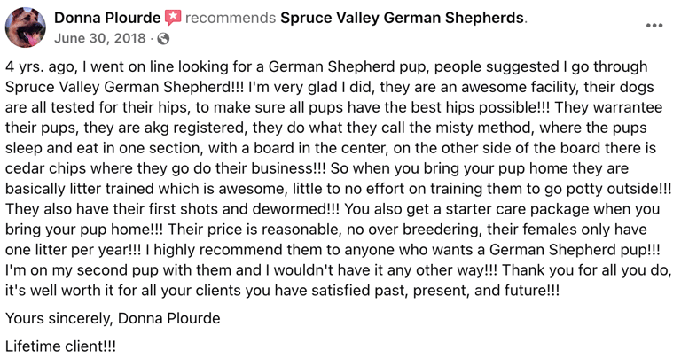Open Donna Plourde's German Shepherd profile picture
This screenshot has width=681, height=358.
(26, 27)
